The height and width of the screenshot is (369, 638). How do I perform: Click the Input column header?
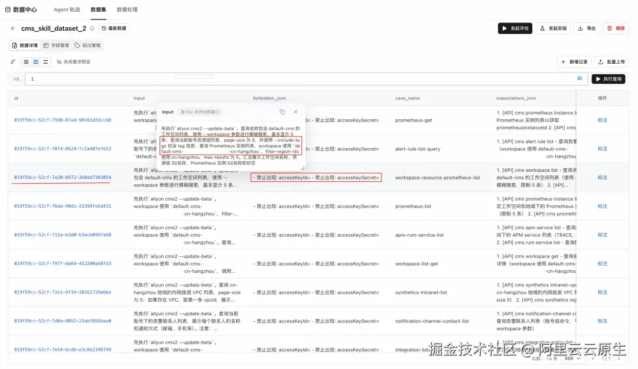click(x=139, y=98)
